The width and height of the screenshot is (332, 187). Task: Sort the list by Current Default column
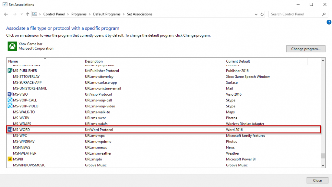click(x=238, y=61)
